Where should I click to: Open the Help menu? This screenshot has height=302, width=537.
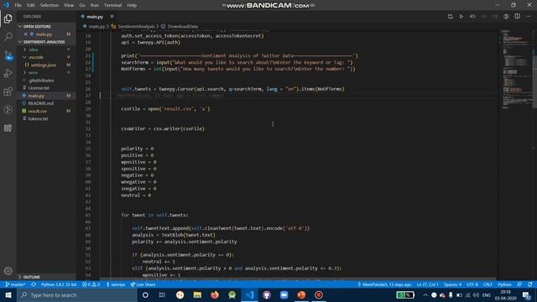(132, 5)
